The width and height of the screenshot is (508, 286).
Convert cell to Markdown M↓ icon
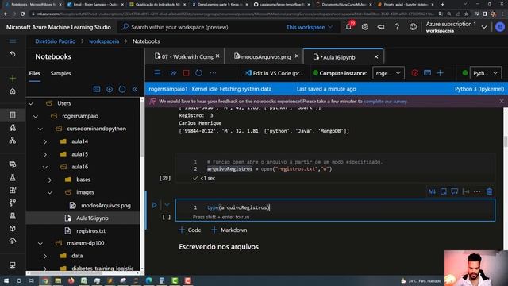[x=432, y=191]
